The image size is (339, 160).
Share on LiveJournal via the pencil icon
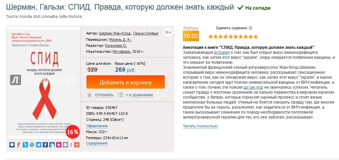click(25, 145)
